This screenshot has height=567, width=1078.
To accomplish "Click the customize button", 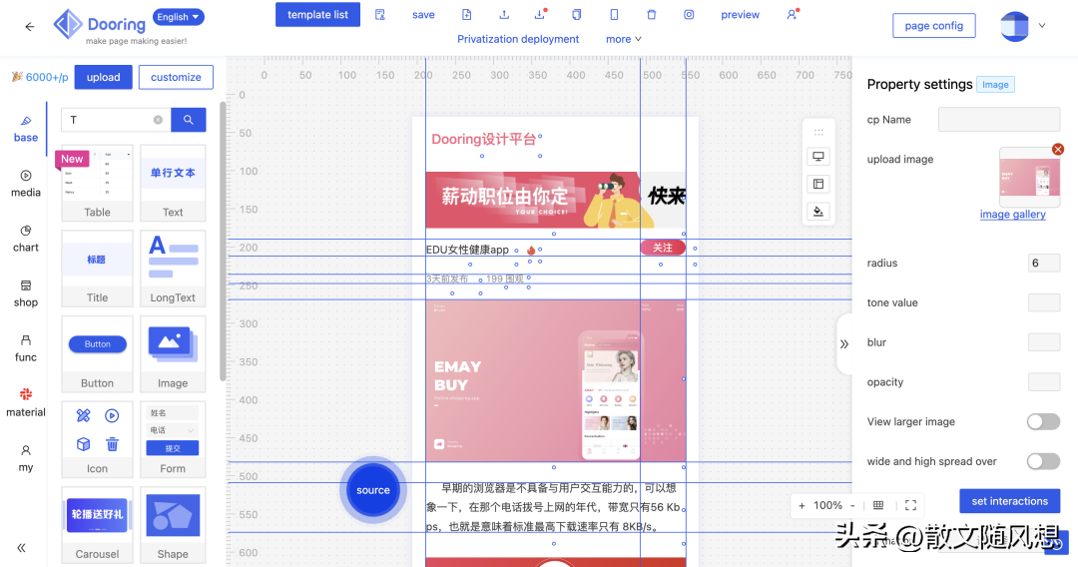I will tap(176, 77).
